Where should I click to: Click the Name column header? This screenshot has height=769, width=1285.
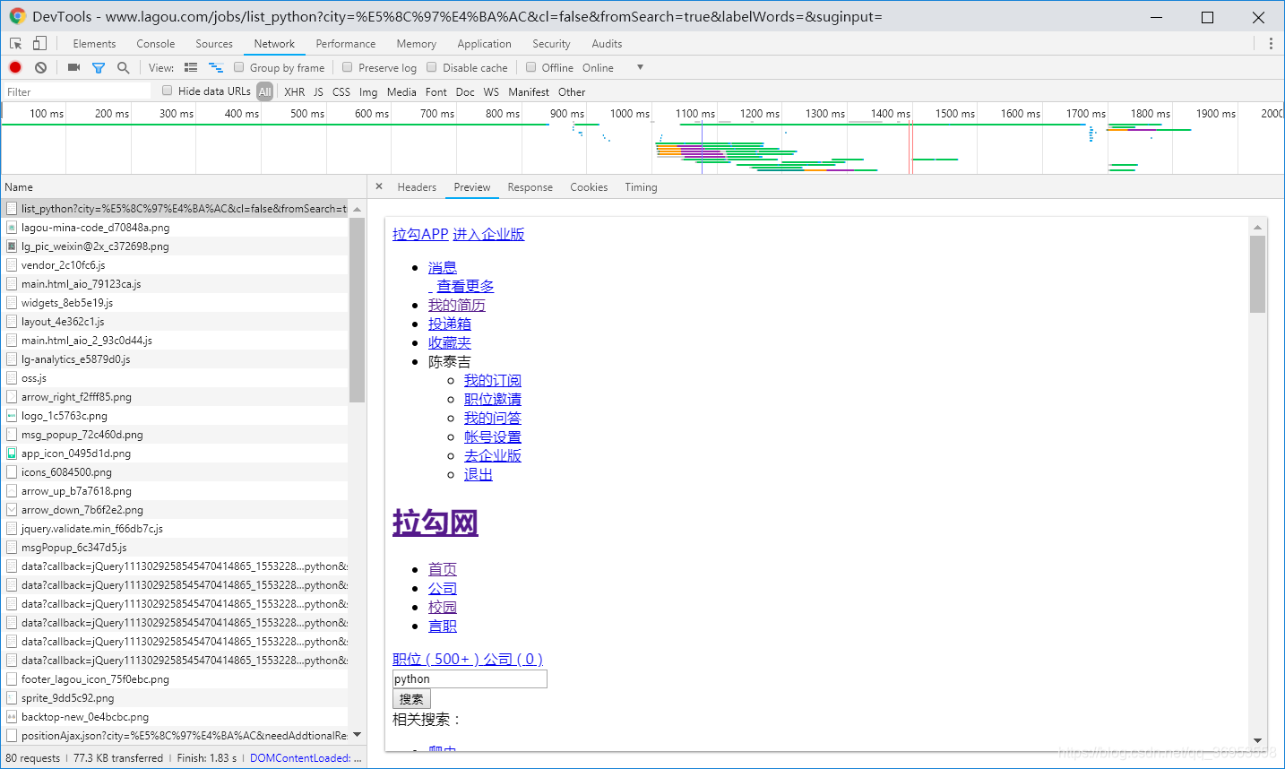pyautogui.click(x=184, y=186)
